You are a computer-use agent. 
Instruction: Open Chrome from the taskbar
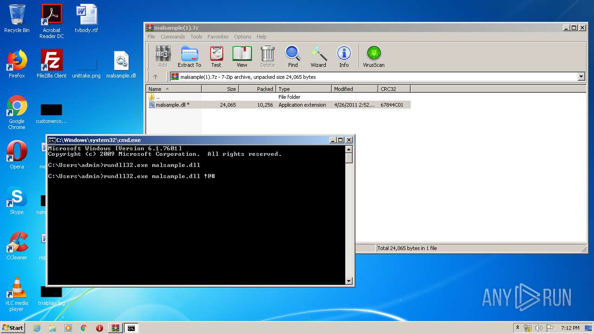(x=84, y=328)
